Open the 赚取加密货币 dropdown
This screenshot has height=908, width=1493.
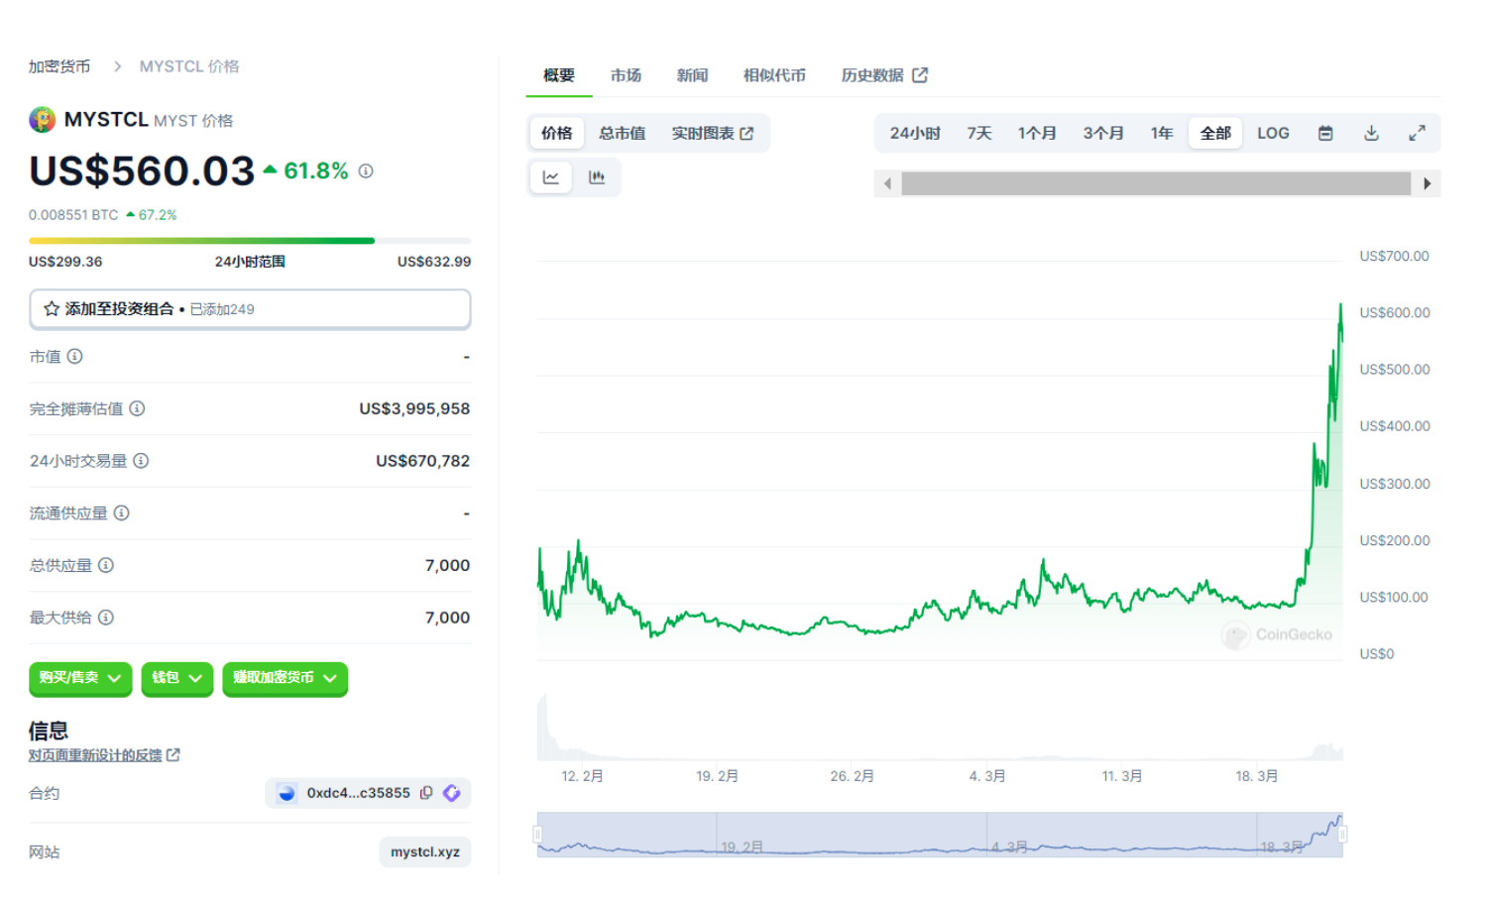click(x=286, y=678)
